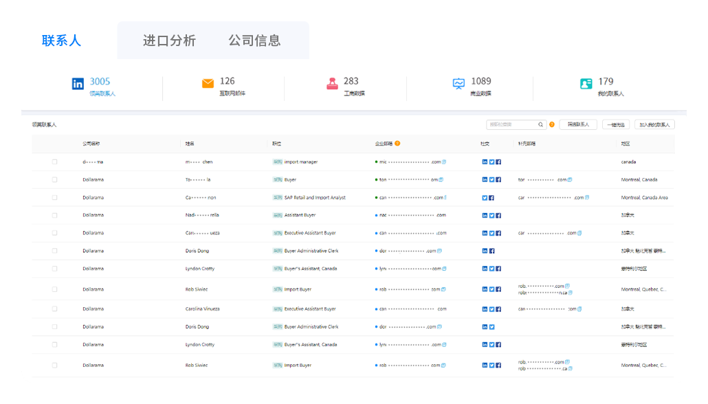Click the 'Montreal, Canada Area' location cell
Image resolution: width=708 pixels, height=404 pixels.
[x=644, y=198]
